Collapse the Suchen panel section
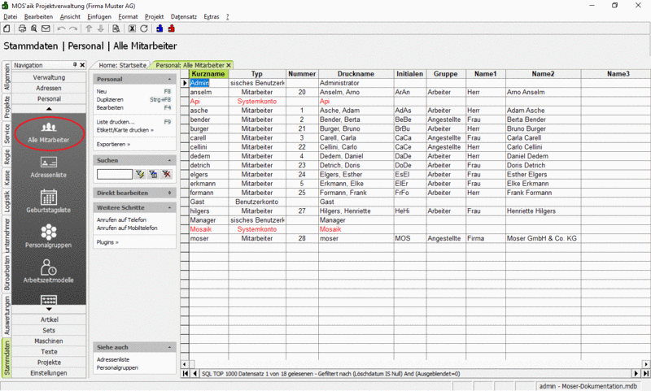 169,160
